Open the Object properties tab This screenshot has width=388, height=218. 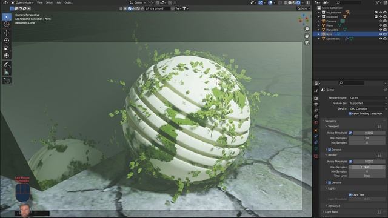point(316,130)
